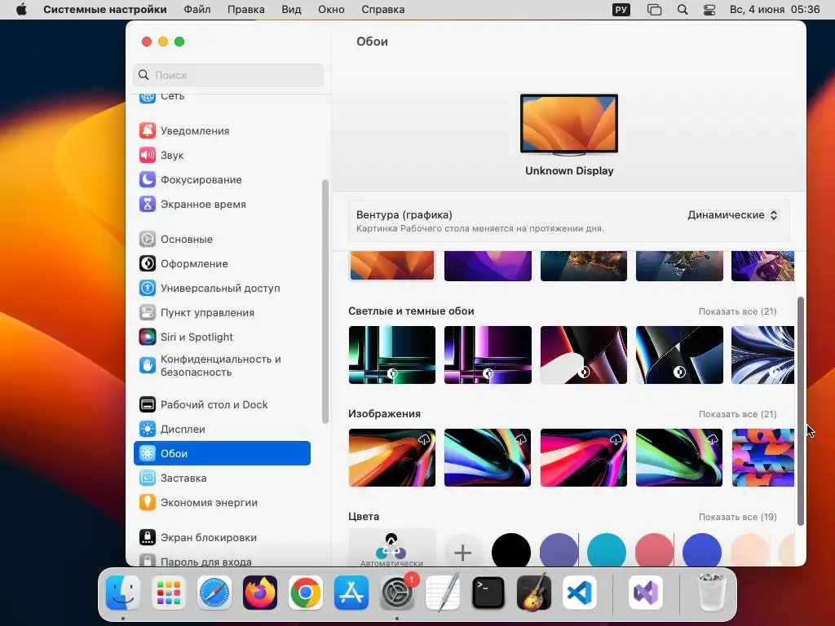Open Дисплеи settings

click(x=222, y=430)
